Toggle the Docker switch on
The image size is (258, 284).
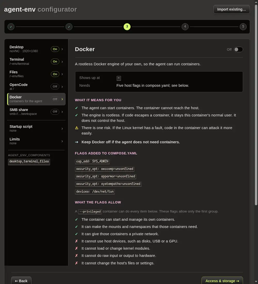click(238, 50)
